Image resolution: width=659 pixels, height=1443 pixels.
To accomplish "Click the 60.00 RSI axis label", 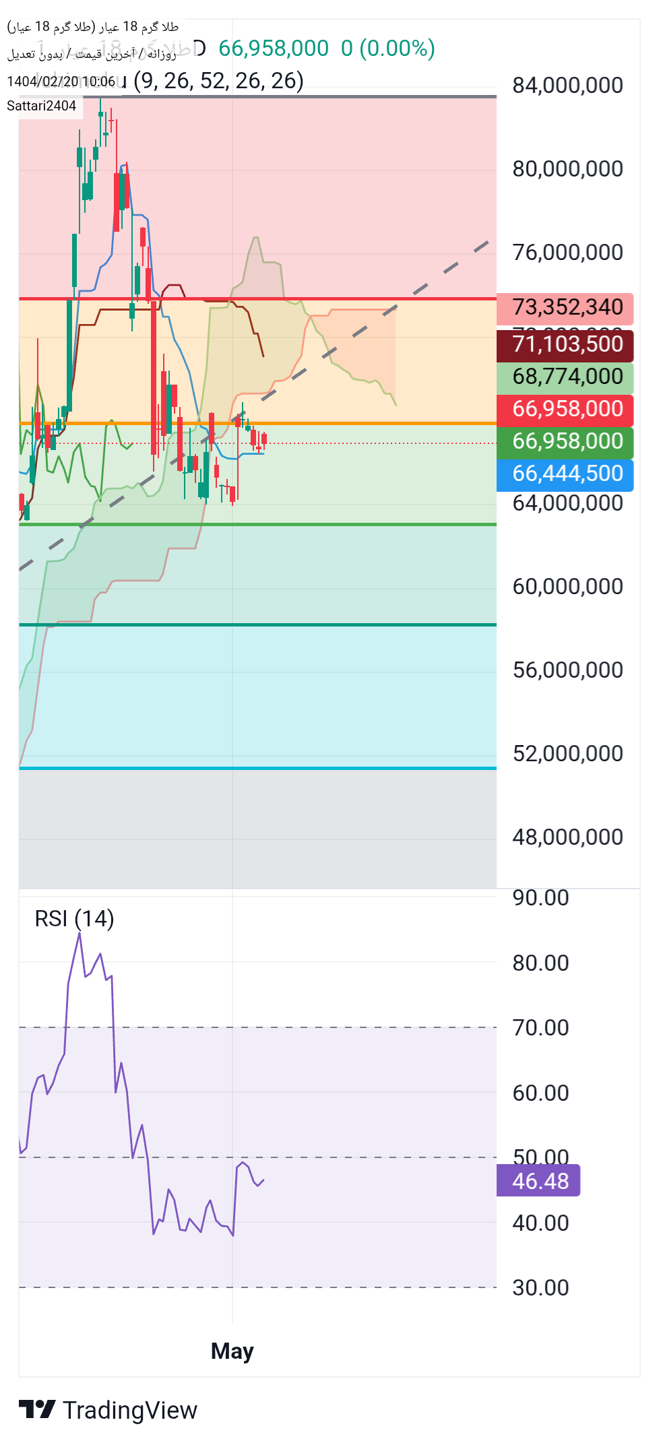I will coord(541,1093).
